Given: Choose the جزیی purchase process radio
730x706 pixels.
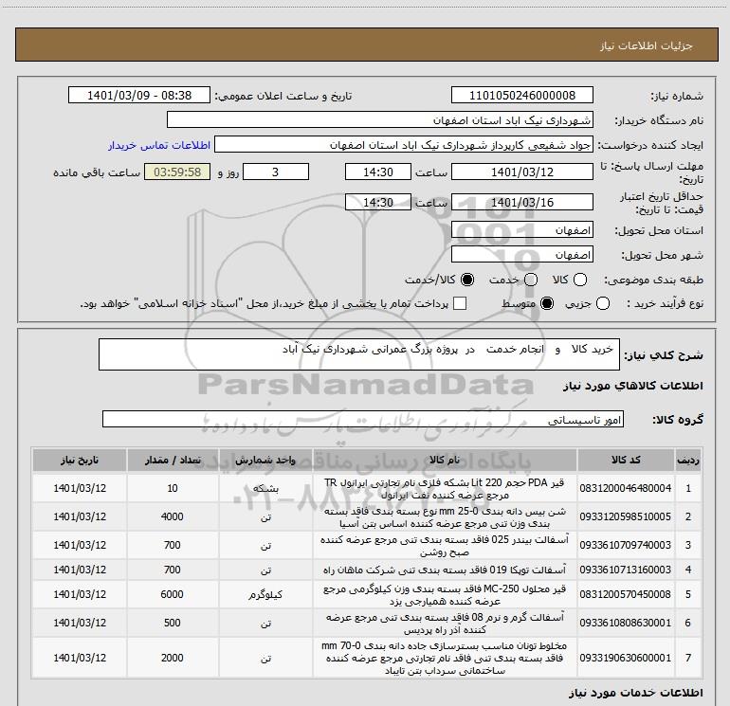Looking at the screenshot, I should click(x=603, y=303).
